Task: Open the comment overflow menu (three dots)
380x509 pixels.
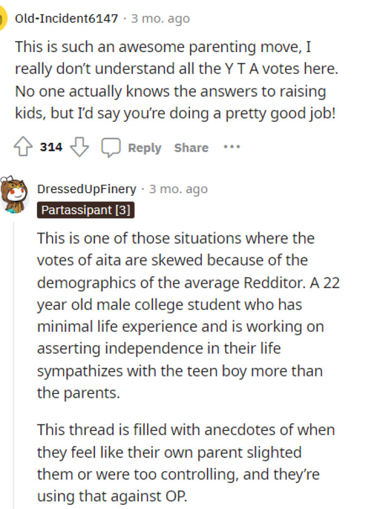Action: pyautogui.click(x=232, y=147)
